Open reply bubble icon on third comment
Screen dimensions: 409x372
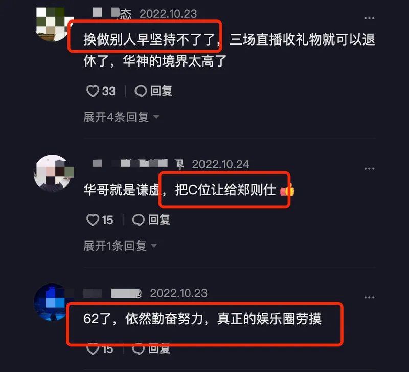click(x=139, y=349)
